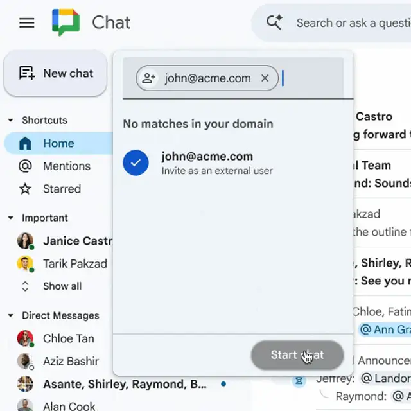
Task: Open Tarik Pakzad conversation
Action: click(75, 264)
